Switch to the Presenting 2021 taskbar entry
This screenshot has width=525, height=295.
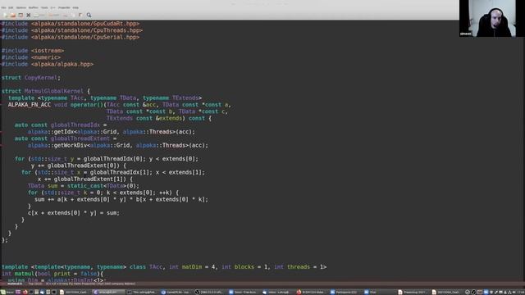tap(413, 292)
